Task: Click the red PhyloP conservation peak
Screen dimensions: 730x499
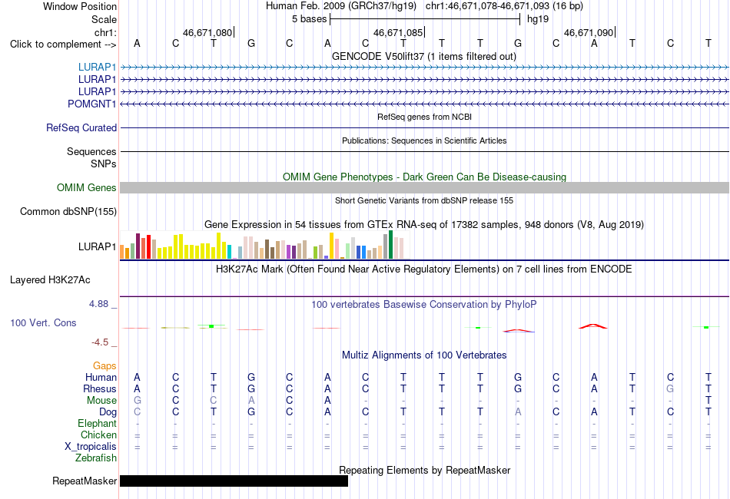Action: 592,326
